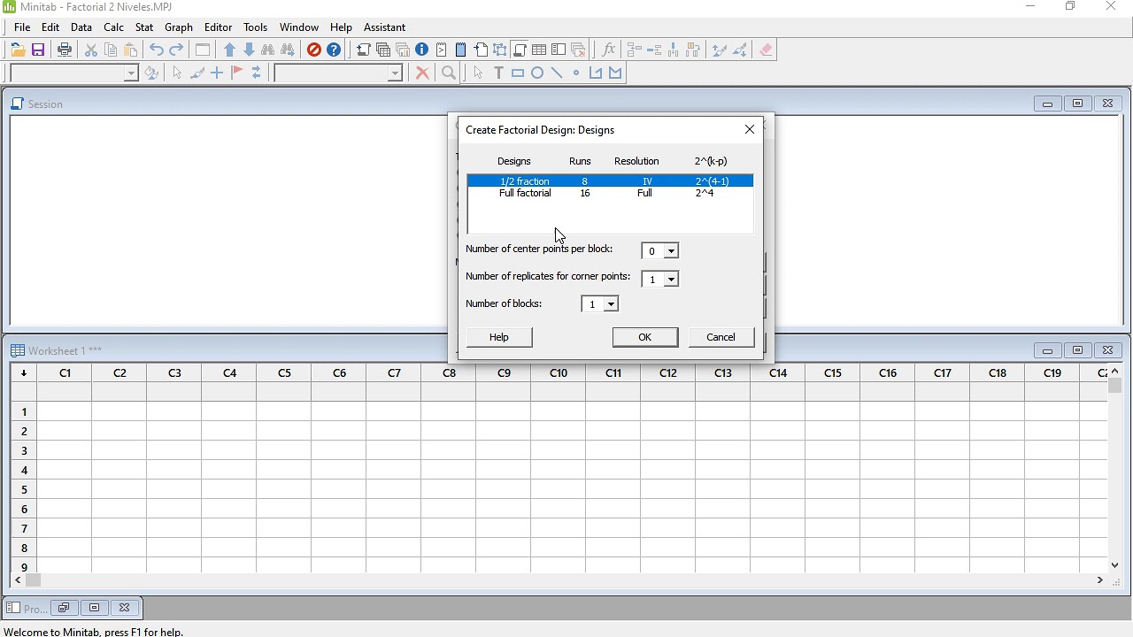This screenshot has height=637, width=1133.
Task: Open replicates for corner points dropdown
Action: coord(672,280)
